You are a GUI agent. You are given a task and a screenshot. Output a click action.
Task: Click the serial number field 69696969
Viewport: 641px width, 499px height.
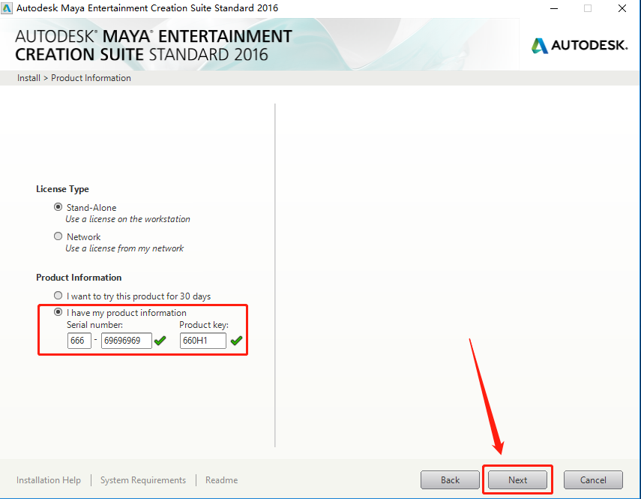[x=127, y=341]
